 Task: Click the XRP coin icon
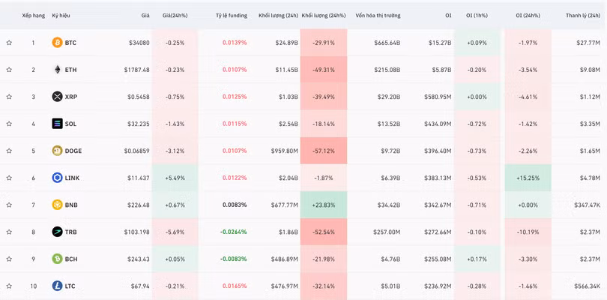tap(57, 97)
